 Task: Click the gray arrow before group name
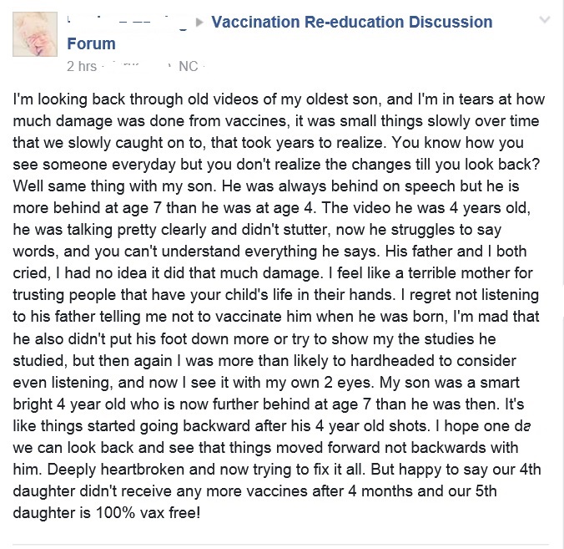(199, 23)
